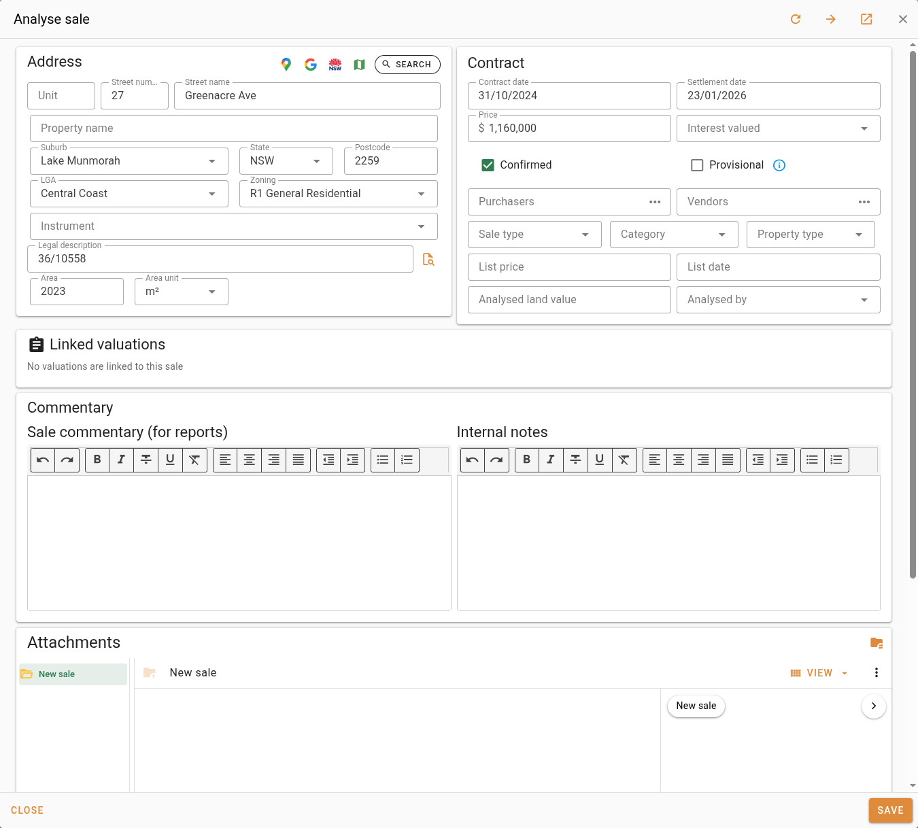Click the Property name field
Image resolution: width=918 pixels, height=828 pixels.
click(x=234, y=128)
